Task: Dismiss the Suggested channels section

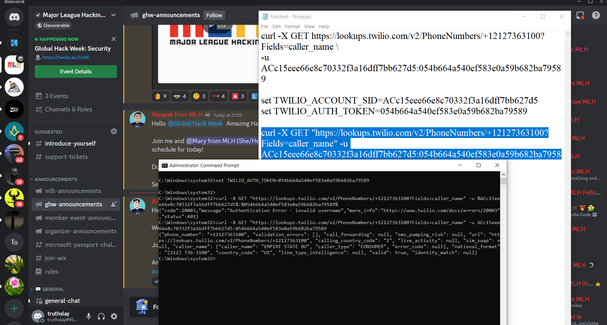Action: click(114, 131)
